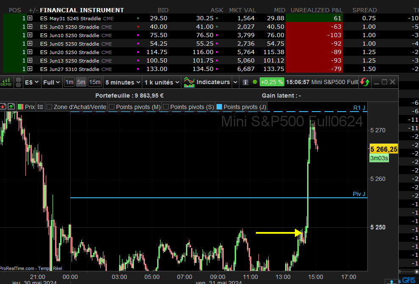Select the 5m timeframe button

click(81, 82)
